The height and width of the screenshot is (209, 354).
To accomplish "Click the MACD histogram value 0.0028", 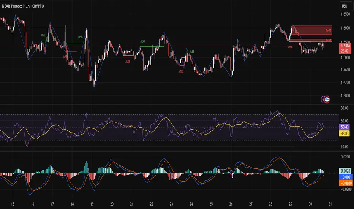I will (345, 171).
